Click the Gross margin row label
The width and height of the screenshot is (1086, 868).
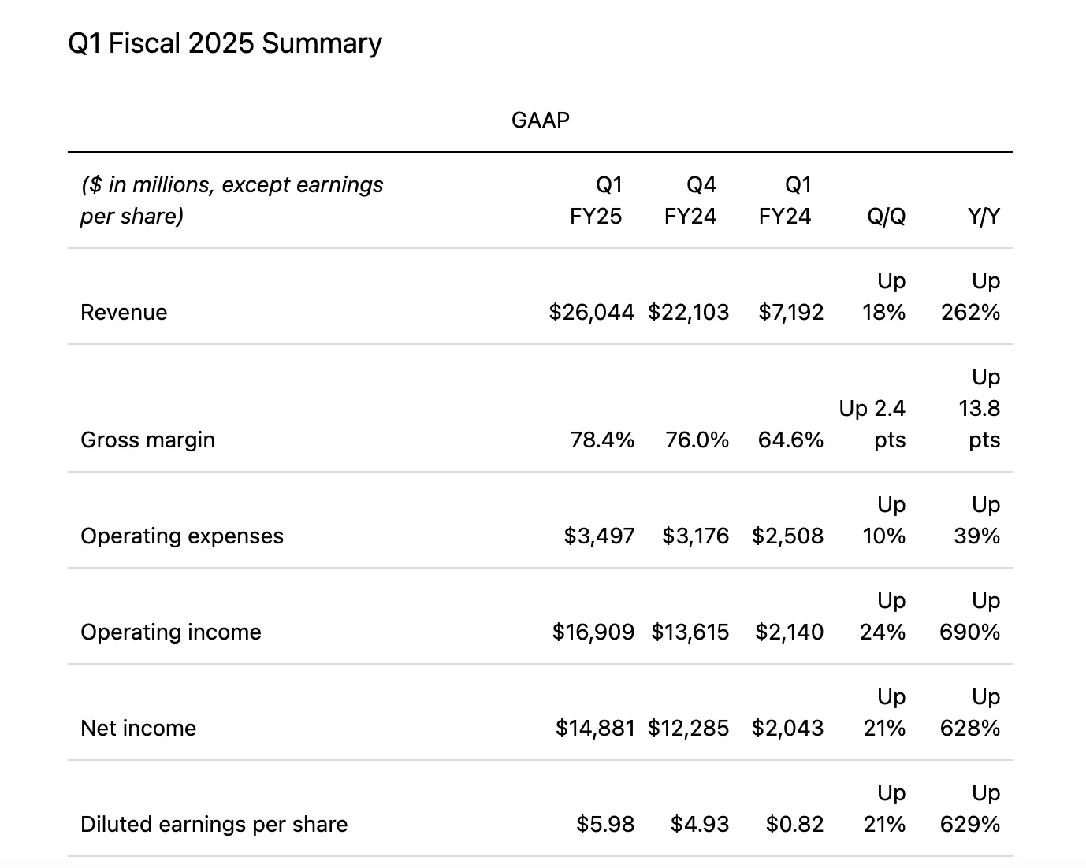pyautogui.click(x=147, y=440)
